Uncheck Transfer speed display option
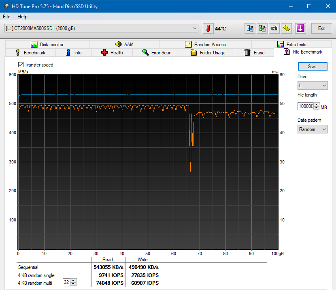The width and height of the screenshot is (336, 290). [20, 64]
